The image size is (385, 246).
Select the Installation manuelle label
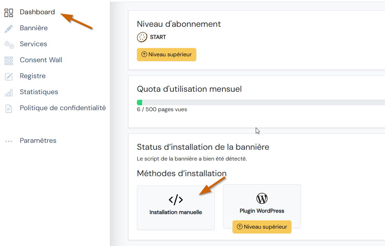[175, 212]
